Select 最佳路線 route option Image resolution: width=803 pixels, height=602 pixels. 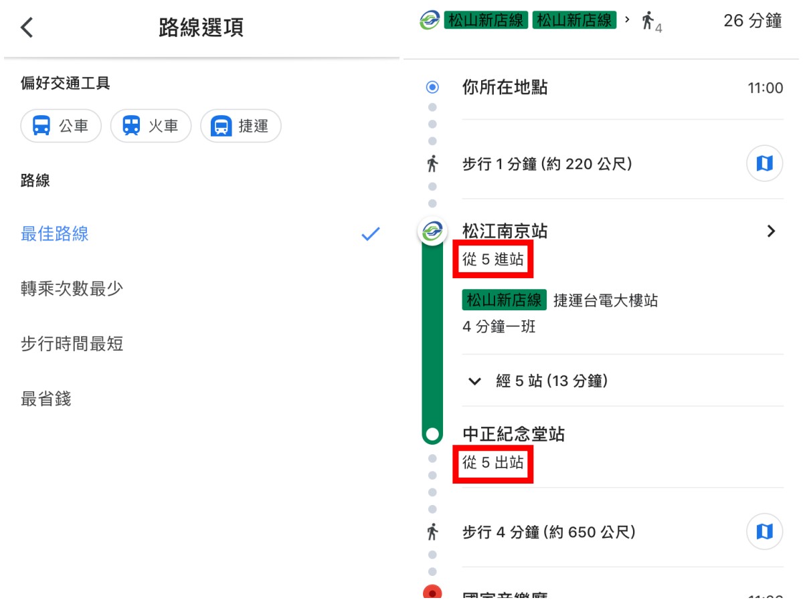(55, 234)
